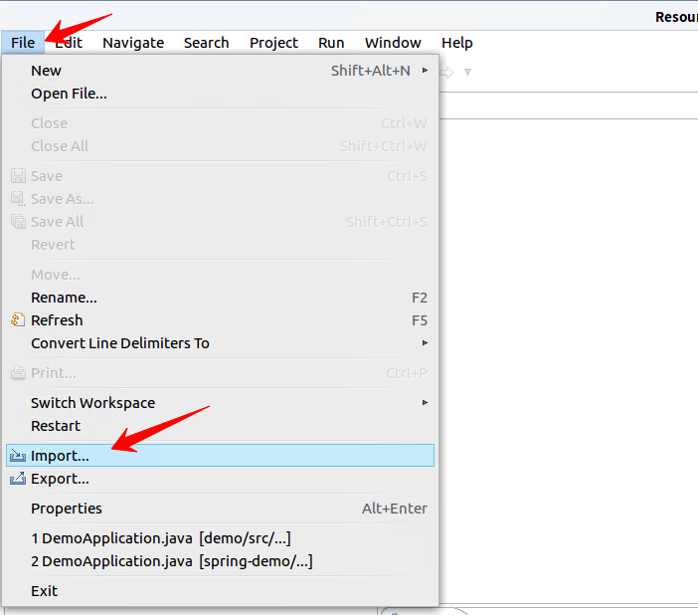Click the Export... label text
The width and height of the screenshot is (698, 615).
pyautogui.click(x=60, y=479)
